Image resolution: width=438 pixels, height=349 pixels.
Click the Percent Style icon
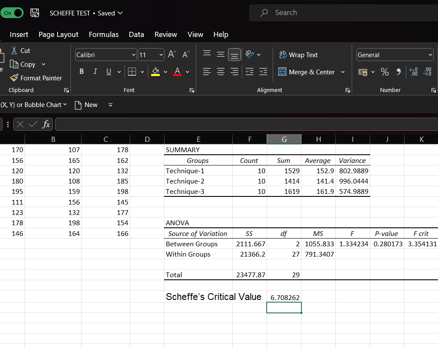pyautogui.click(x=384, y=72)
